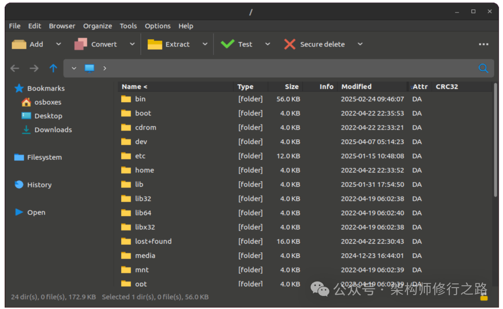The width and height of the screenshot is (503, 309).
Task: Select Downloads in the bookmarks sidebar
Action: [x=53, y=130]
